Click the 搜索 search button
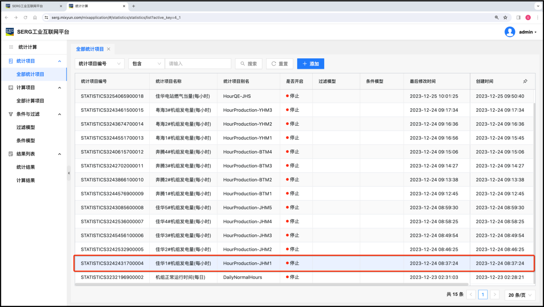 point(249,64)
